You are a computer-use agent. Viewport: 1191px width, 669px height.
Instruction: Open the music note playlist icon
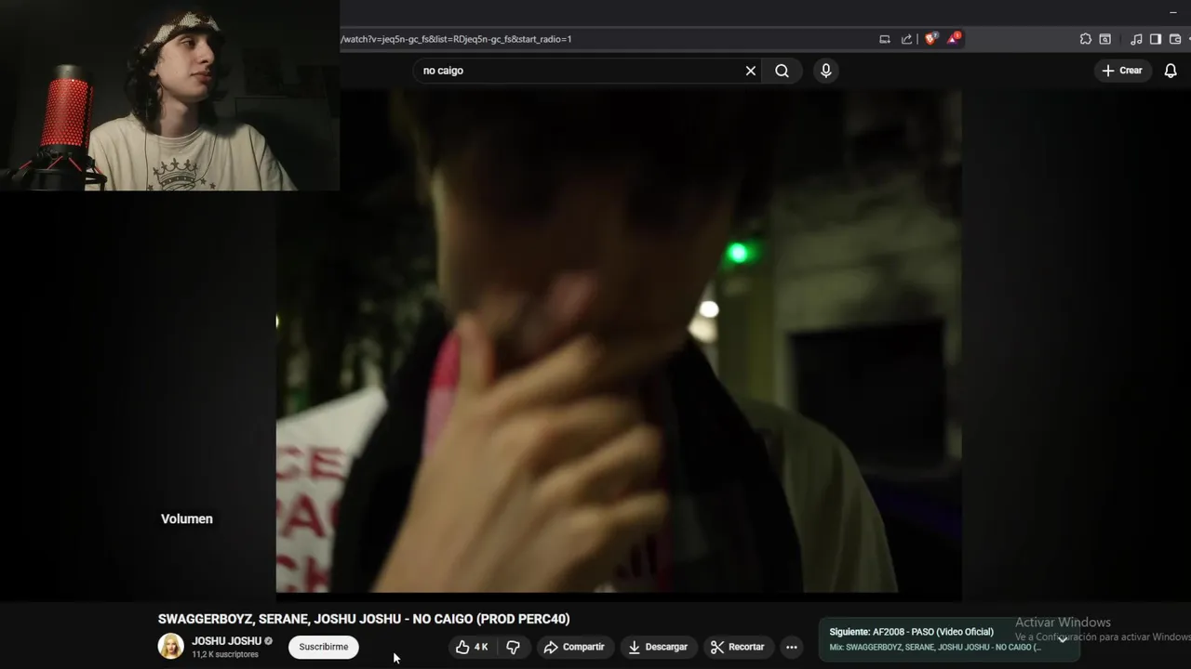click(1136, 39)
